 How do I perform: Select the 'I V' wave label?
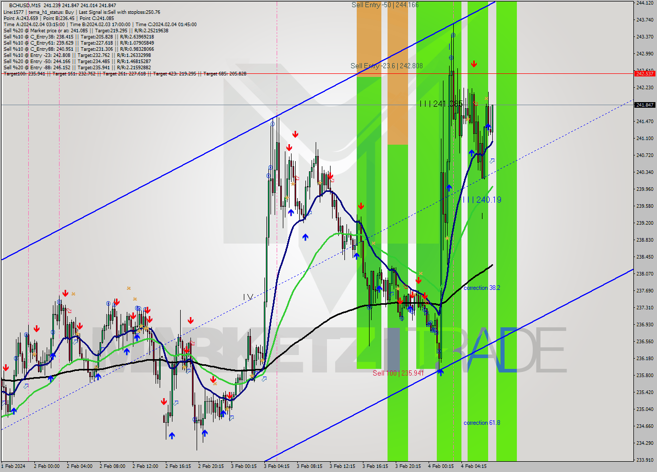click(248, 297)
